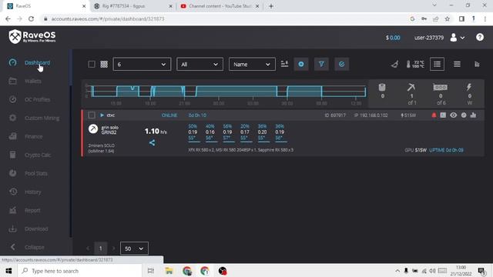Click the help question mark icon
493x277 pixels.
point(479,37)
